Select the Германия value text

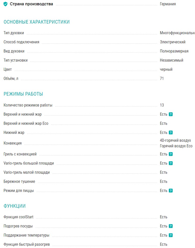[168, 4]
